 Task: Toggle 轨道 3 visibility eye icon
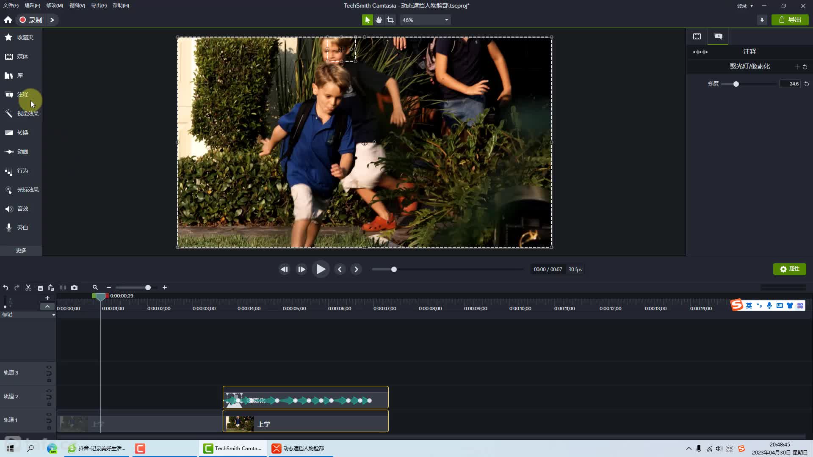coord(49,367)
